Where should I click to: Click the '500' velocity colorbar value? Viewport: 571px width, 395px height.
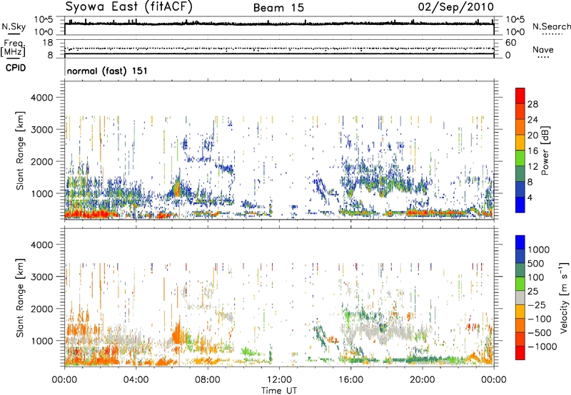(536, 264)
